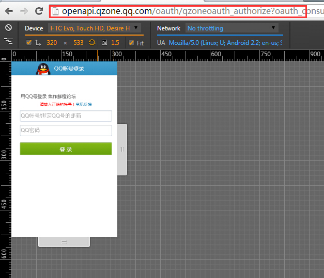Reload the page with the refresh icon
The height and width of the screenshot is (278, 324).
pos(39,11)
